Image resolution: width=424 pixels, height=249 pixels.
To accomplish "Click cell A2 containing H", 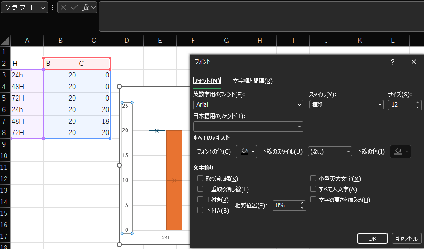I will point(27,64).
